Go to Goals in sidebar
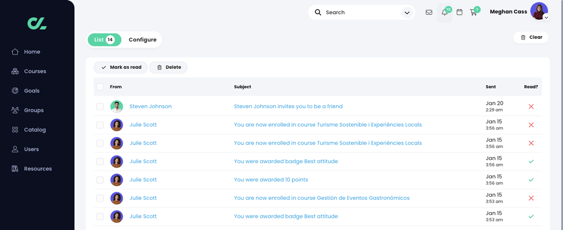This screenshot has height=230, width=563. point(25,91)
